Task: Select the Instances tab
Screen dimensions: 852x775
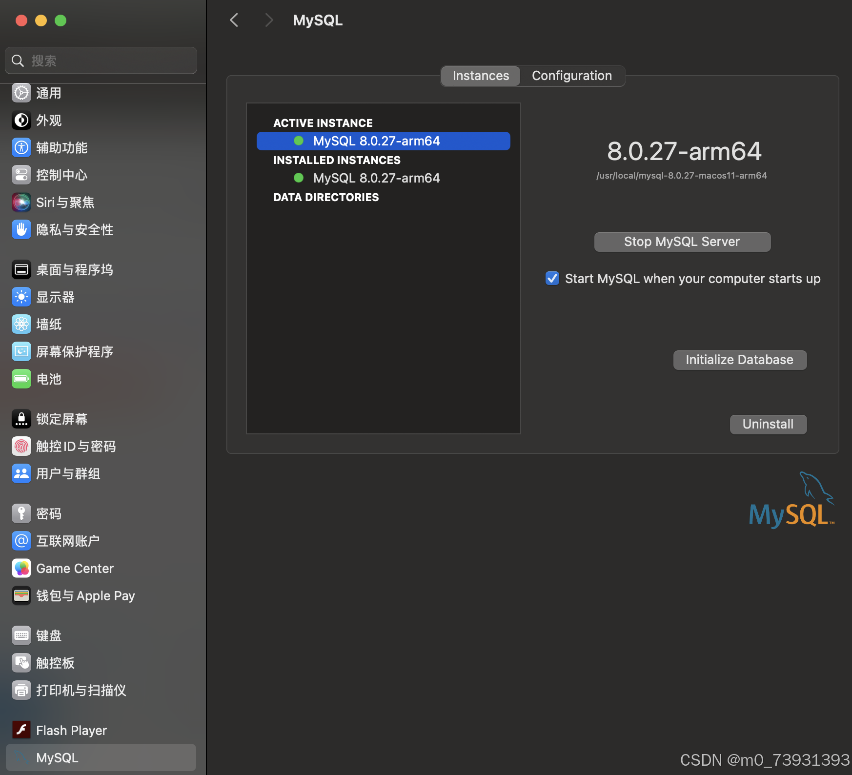Action: 480,76
